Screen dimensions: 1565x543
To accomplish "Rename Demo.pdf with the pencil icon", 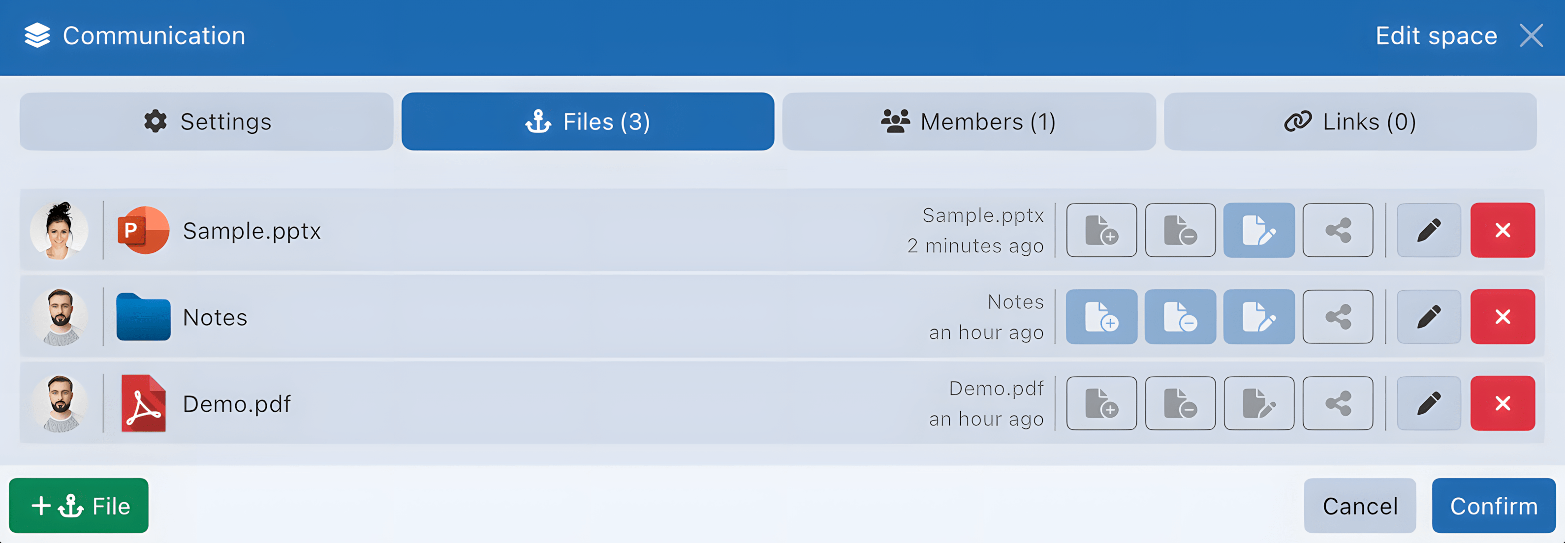I will coord(1429,403).
